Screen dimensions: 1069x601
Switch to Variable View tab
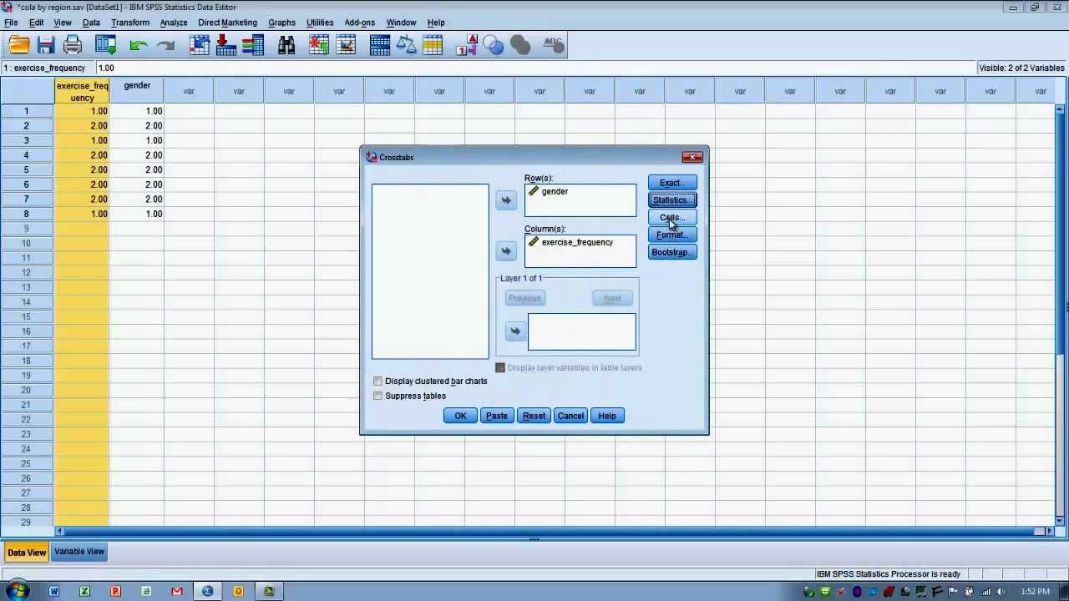point(79,552)
